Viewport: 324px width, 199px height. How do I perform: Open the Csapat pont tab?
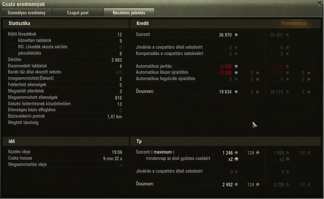pos(78,13)
